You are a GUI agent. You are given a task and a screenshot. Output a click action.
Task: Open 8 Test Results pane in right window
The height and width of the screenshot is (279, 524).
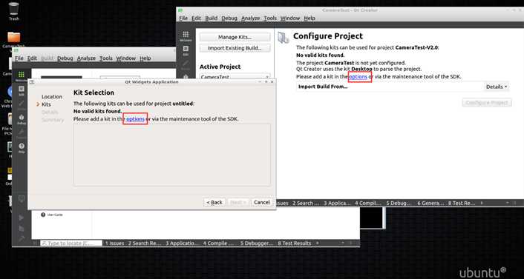pos(462,203)
